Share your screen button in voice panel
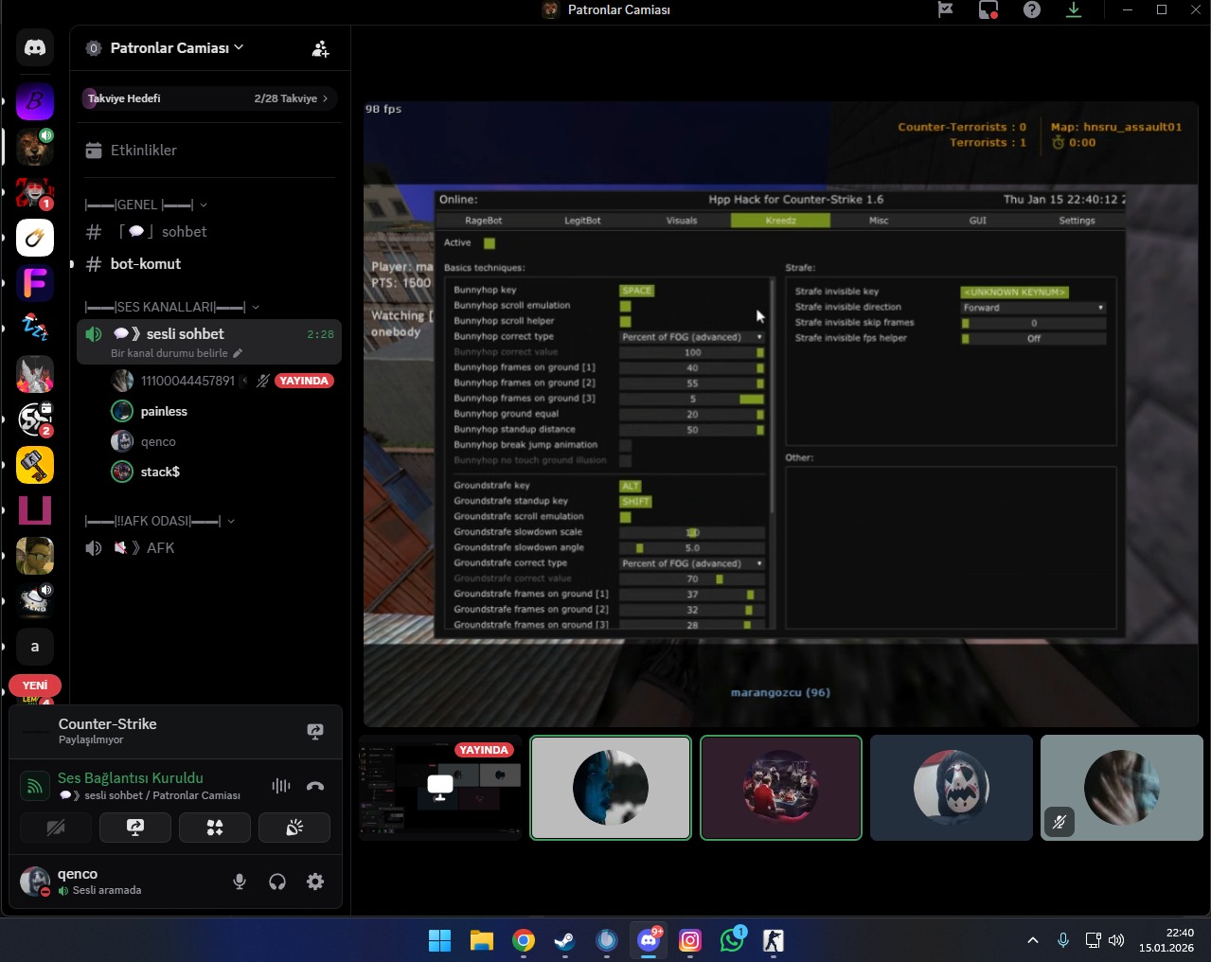This screenshot has height=962, width=1211. [x=135, y=828]
